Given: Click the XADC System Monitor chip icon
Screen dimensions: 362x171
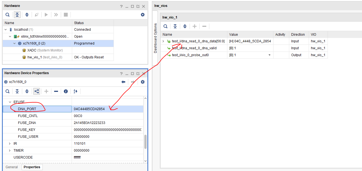Looking at the screenshot, I should tap(24, 50).
